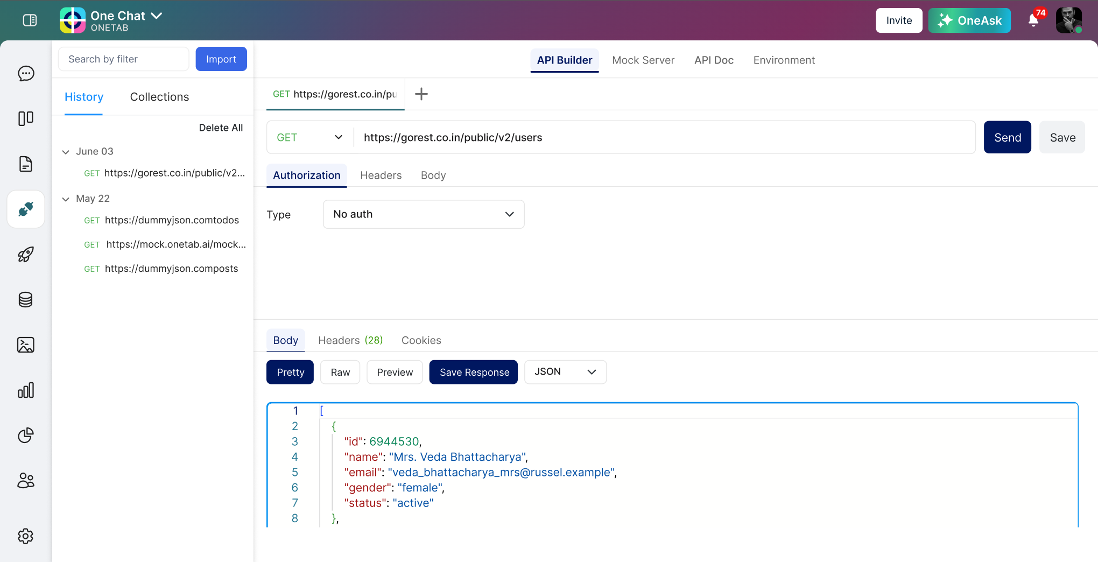Toggle the sidebar collapse icon near One Chat

click(30, 20)
